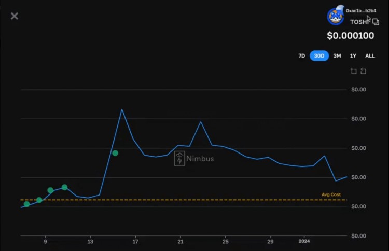The width and height of the screenshot is (389, 251).
Task: Click the price line peak near day 16
Action: pos(122,109)
